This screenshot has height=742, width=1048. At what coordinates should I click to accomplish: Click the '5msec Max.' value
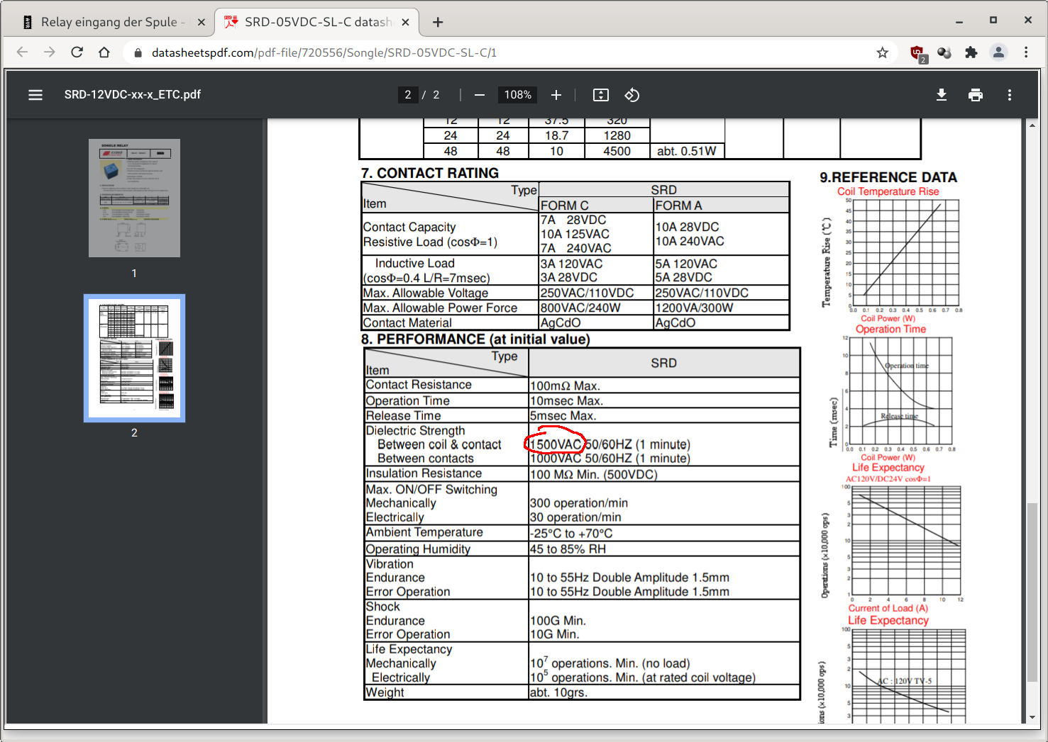pyautogui.click(x=563, y=416)
